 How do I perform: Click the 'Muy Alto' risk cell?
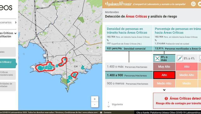[164, 67]
